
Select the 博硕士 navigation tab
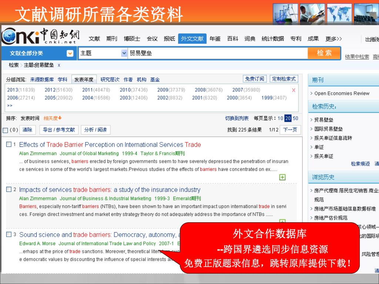tap(132, 38)
